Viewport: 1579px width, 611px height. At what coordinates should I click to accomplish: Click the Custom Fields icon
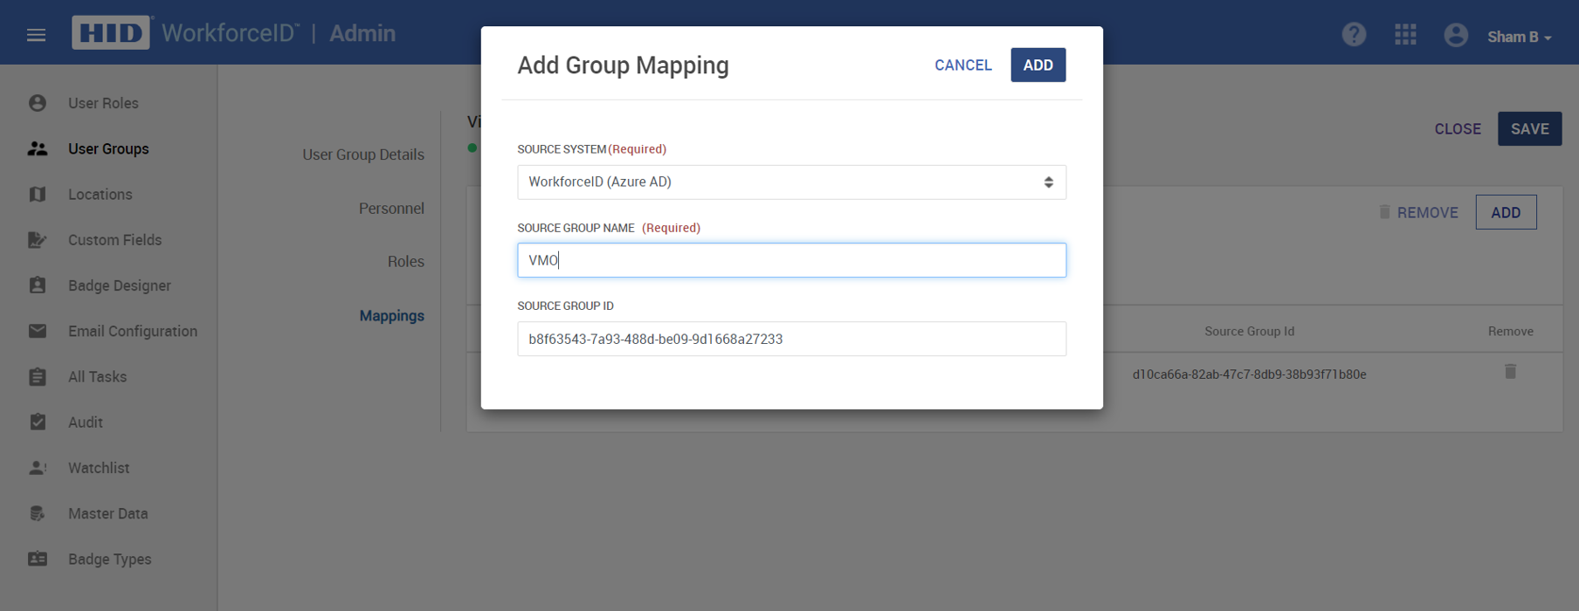pos(38,239)
